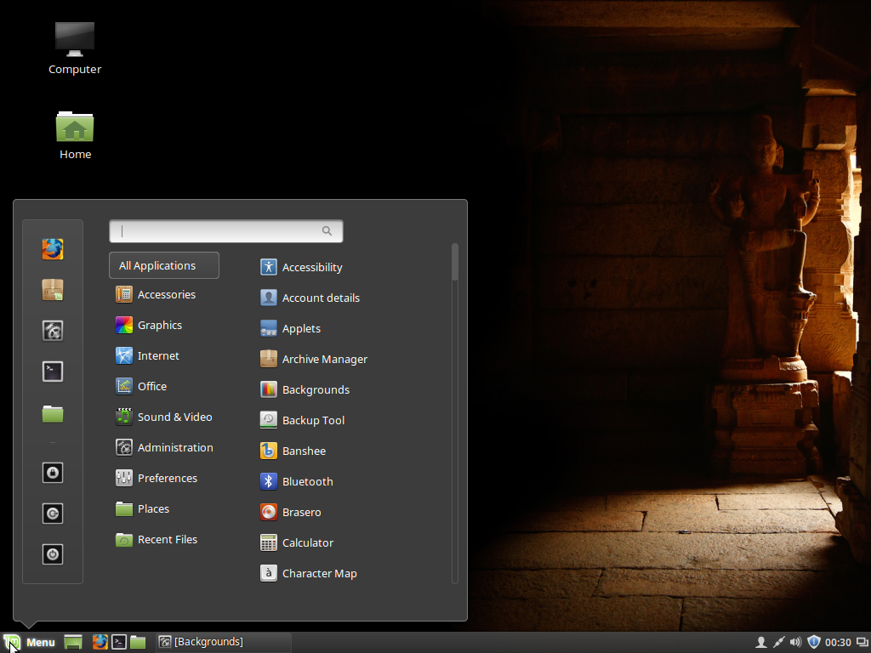The width and height of the screenshot is (871, 653).
Task: Click the Quit power button icon
Action: pos(53,554)
